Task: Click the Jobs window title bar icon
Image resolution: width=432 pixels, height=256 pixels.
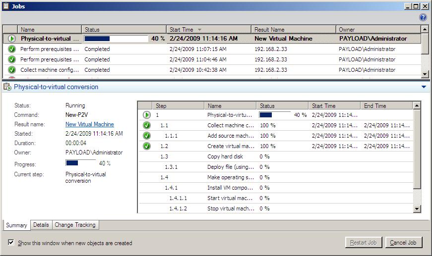Action: (5, 6)
